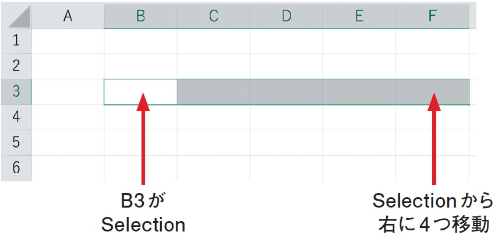Select row 1 header
The image size is (495, 235).
point(16,41)
